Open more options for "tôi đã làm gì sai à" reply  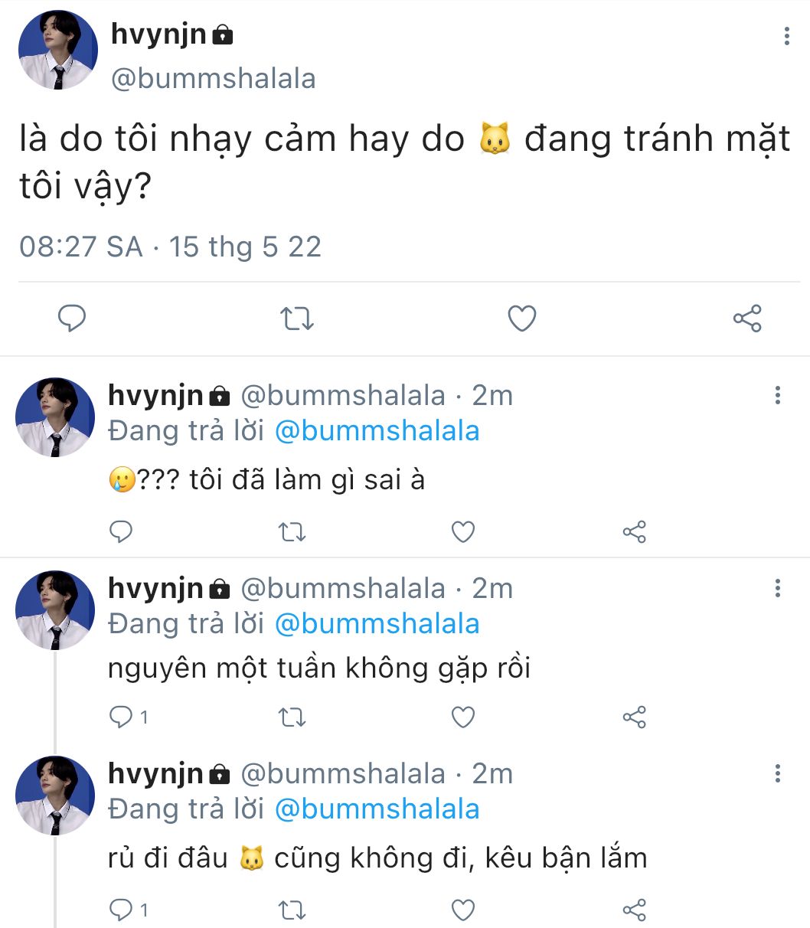pyautogui.click(x=777, y=395)
